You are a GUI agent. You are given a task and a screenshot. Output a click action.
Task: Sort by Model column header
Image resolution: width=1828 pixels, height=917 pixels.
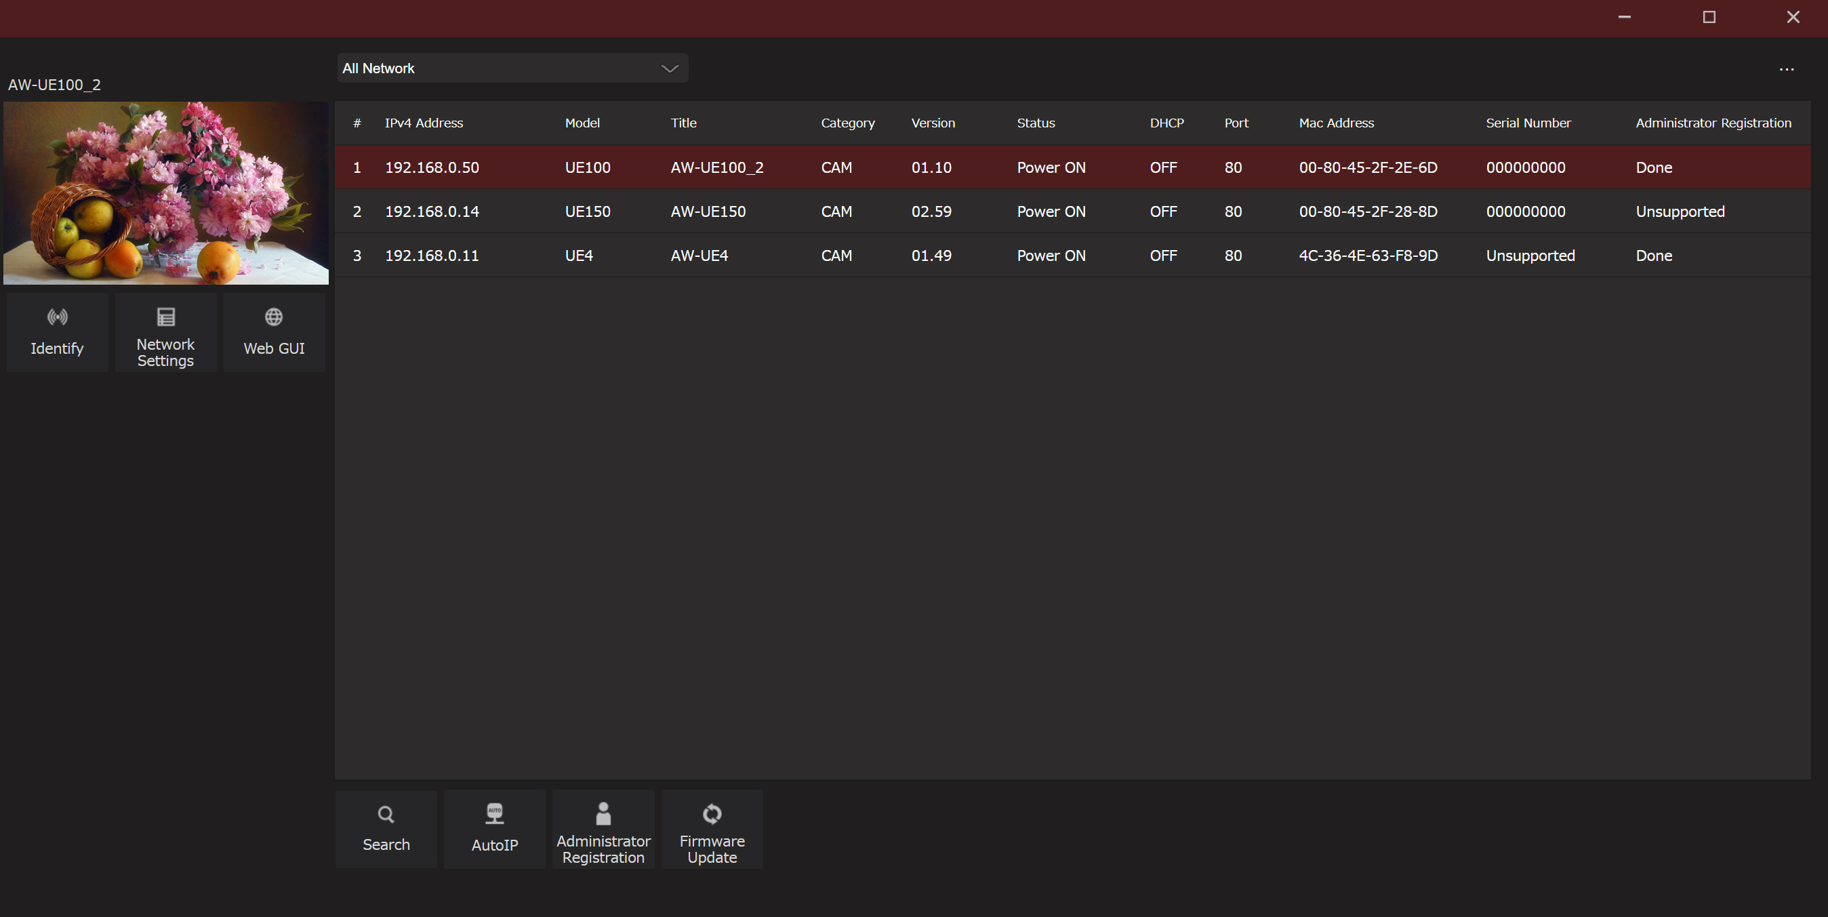pyautogui.click(x=582, y=123)
